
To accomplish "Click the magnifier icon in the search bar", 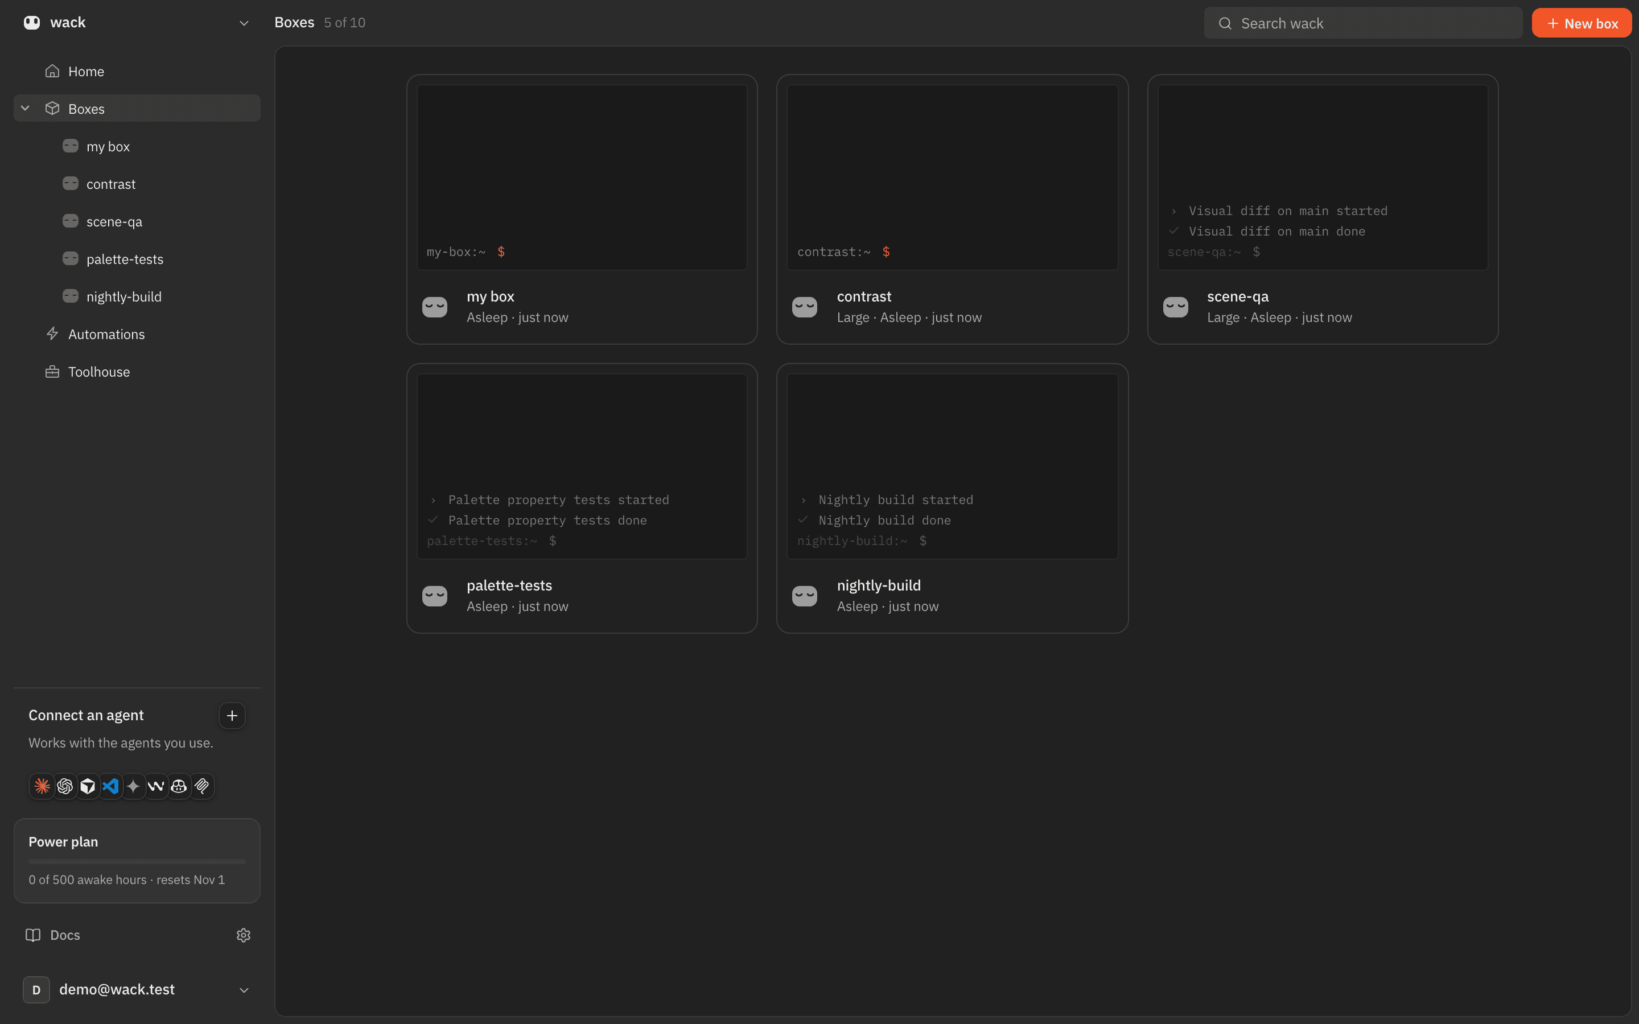I will 1225,24.
